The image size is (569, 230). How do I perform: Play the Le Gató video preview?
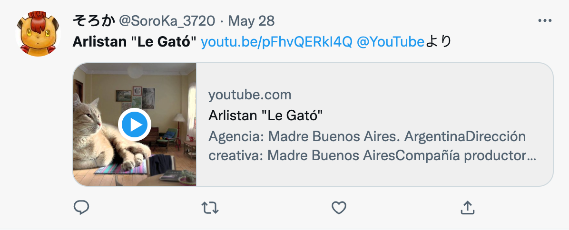(135, 125)
